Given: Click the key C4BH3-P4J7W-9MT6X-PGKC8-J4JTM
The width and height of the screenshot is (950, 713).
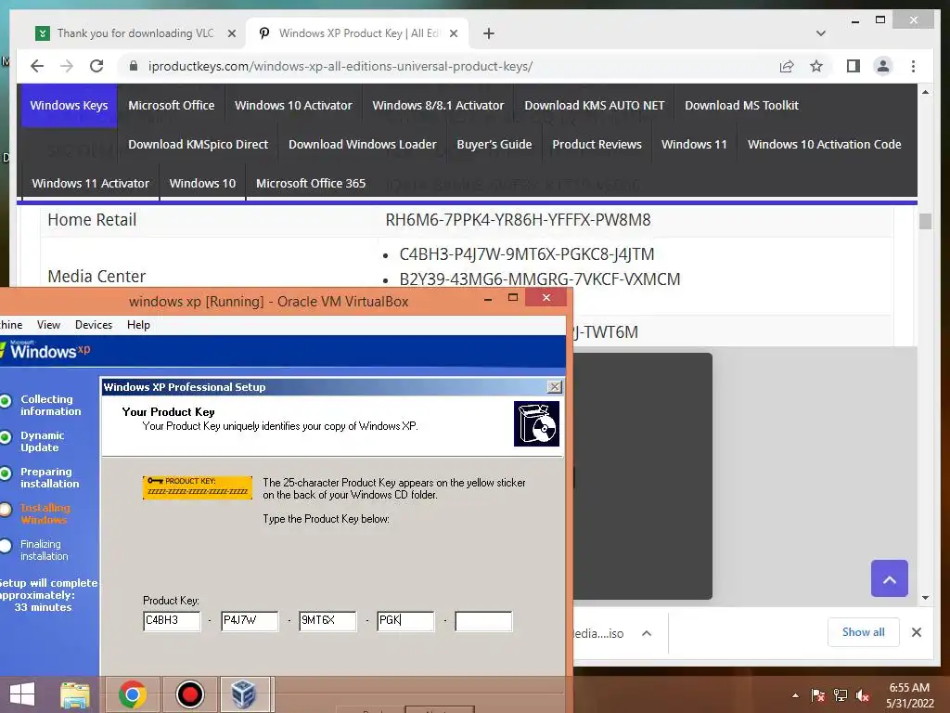Looking at the screenshot, I should (x=527, y=254).
